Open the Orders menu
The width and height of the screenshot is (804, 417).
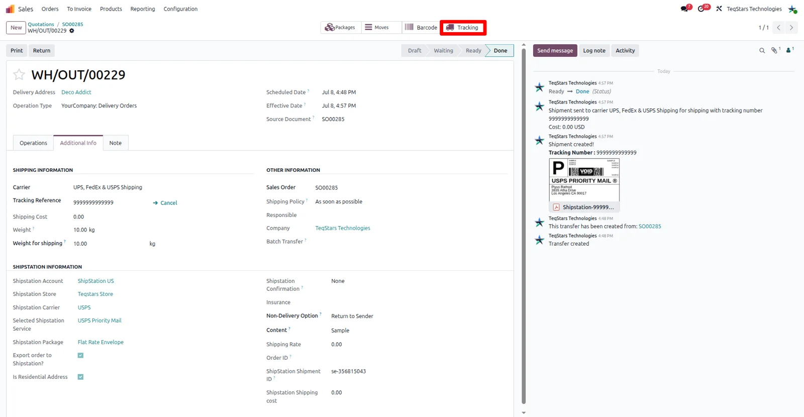point(50,9)
